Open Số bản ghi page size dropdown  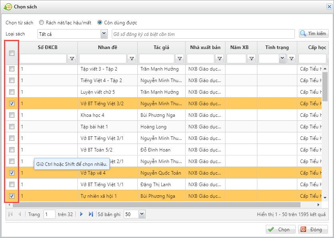pyautogui.click(x=142, y=214)
